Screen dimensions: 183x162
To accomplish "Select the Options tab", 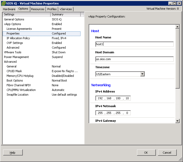I will pos(23,9).
